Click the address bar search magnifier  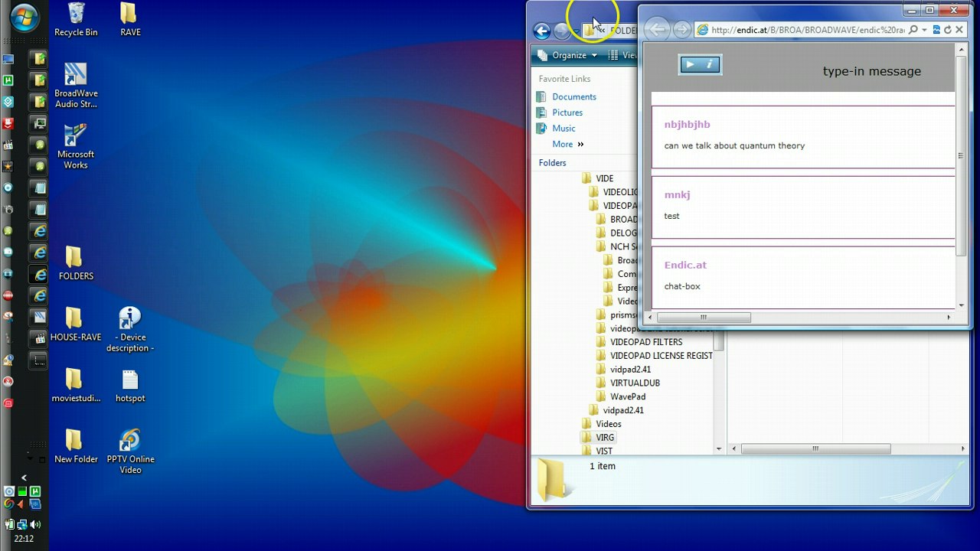pyautogui.click(x=913, y=30)
